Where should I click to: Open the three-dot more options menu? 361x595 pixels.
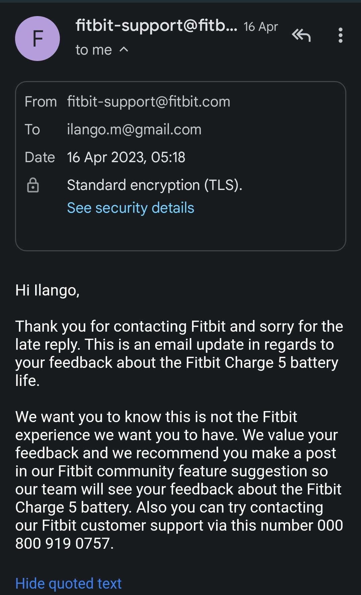[340, 35]
